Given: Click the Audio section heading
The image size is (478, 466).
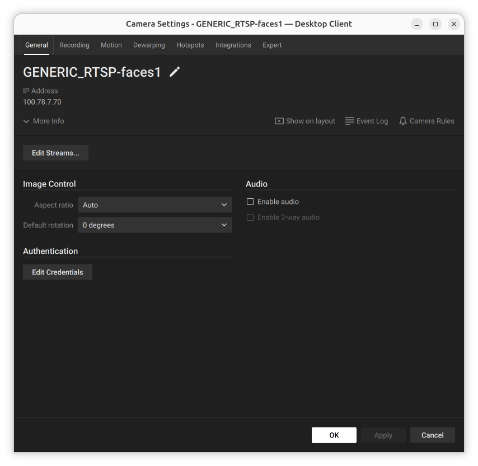Looking at the screenshot, I should click(257, 184).
